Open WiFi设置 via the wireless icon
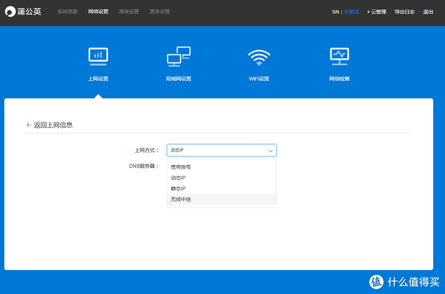This screenshot has height=294, width=445. tap(259, 57)
